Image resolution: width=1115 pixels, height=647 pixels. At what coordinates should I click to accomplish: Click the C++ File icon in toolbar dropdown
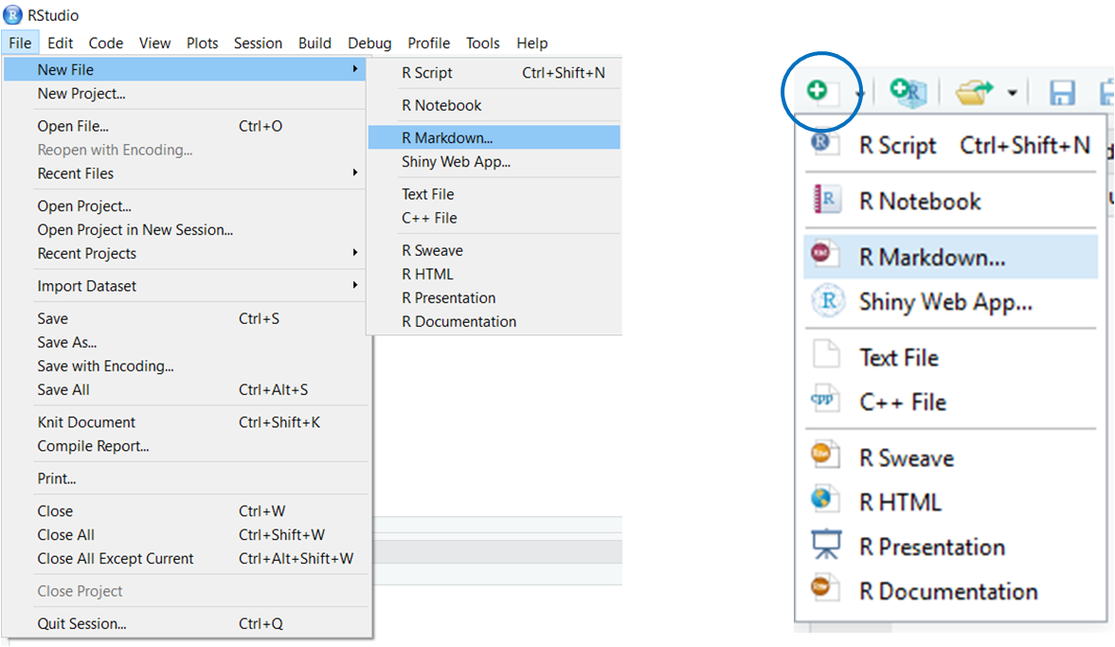coord(826,402)
